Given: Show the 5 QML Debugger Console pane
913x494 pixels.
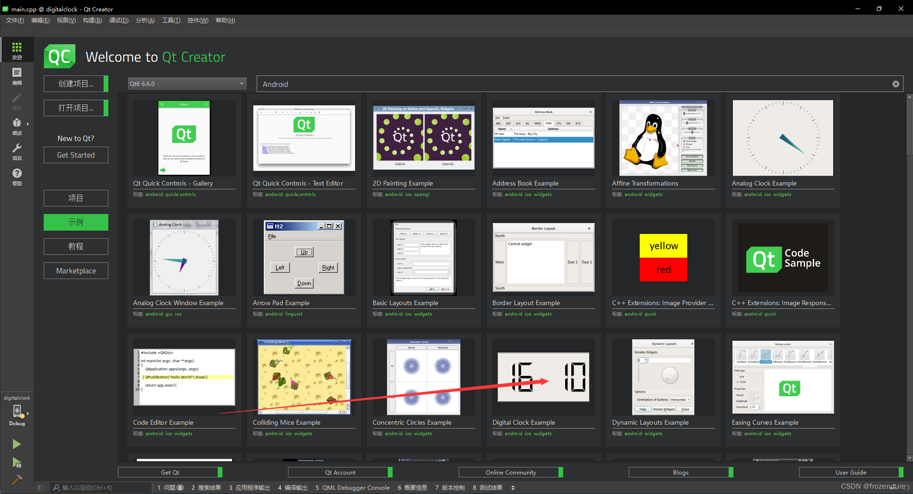Looking at the screenshot, I should tap(353, 487).
